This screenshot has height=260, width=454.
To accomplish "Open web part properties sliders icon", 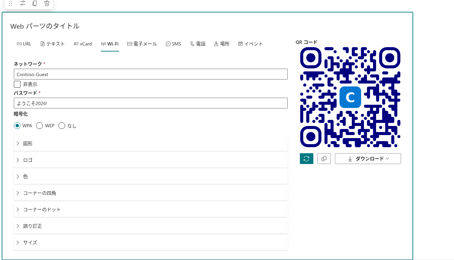I will coord(23,3).
